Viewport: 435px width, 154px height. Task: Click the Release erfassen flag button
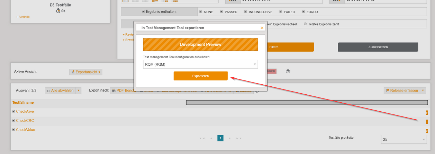coord(401,91)
